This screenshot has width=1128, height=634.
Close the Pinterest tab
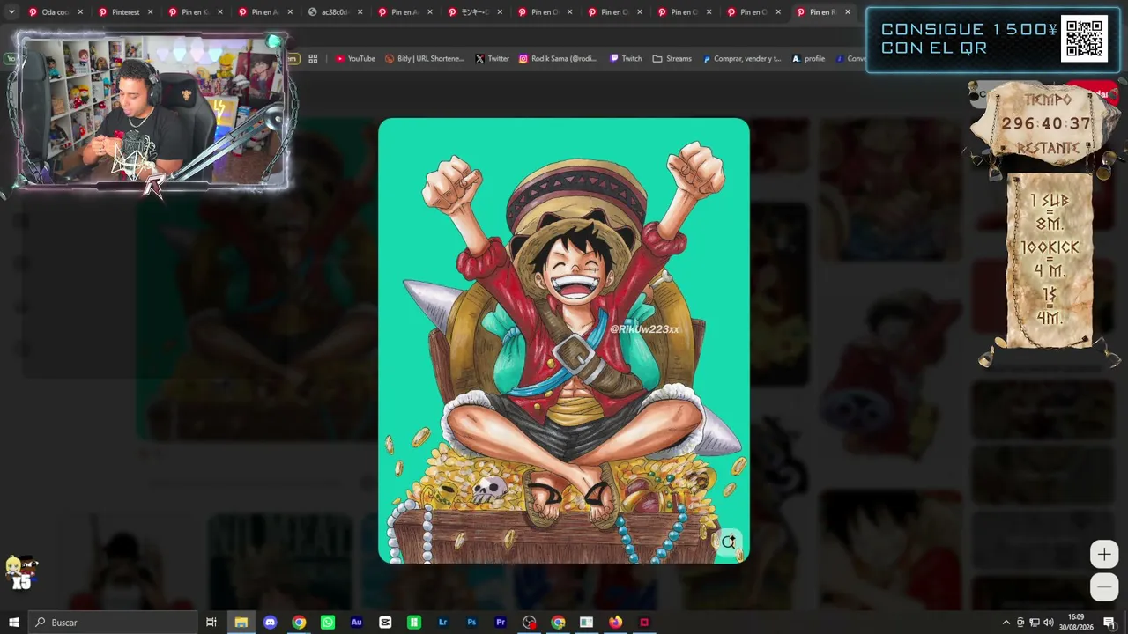(150, 12)
